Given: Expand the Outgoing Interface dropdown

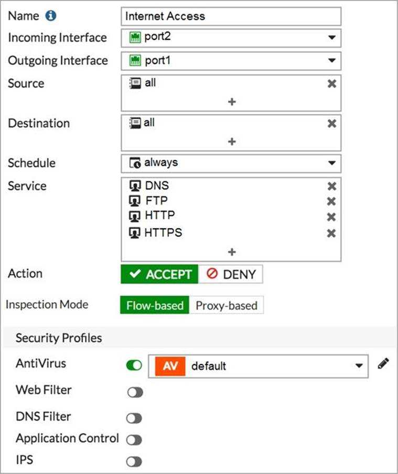Looking at the screenshot, I should [x=331, y=61].
